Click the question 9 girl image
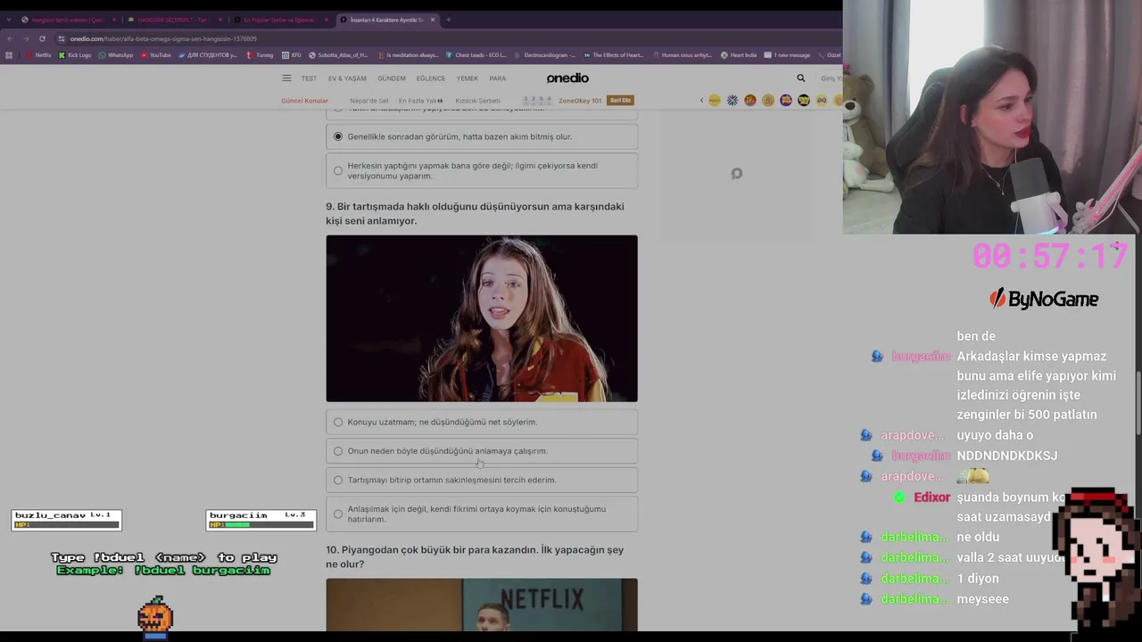 (x=482, y=318)
